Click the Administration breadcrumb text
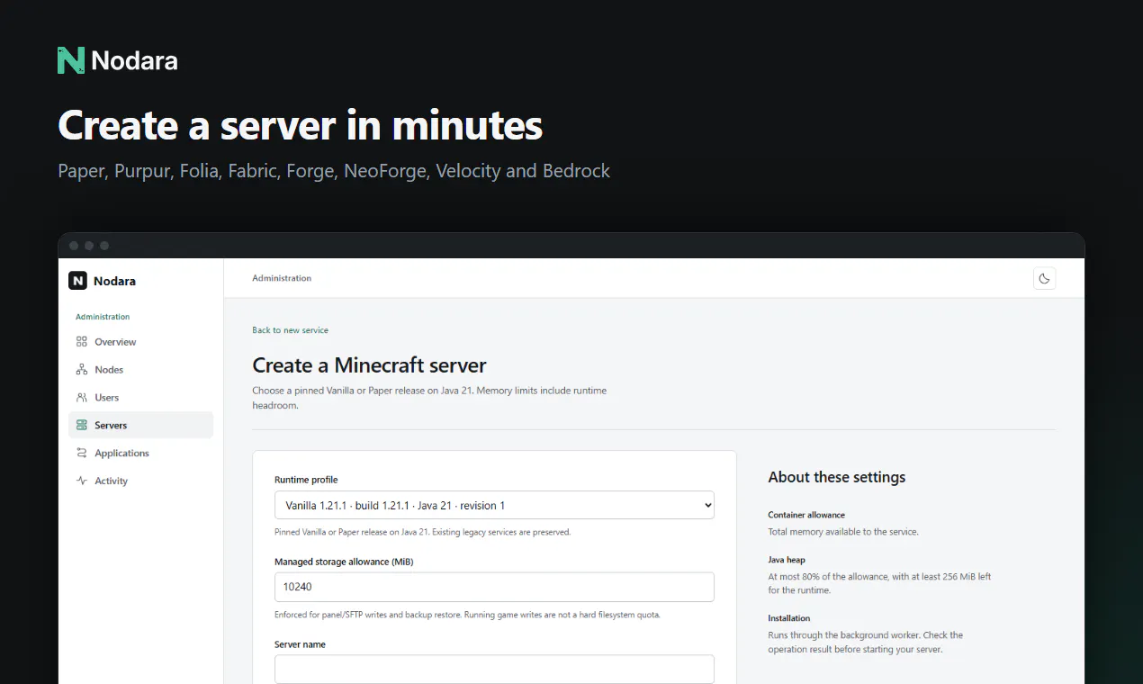This screenshot has width=1143, height=684. (x=282, y=278)
